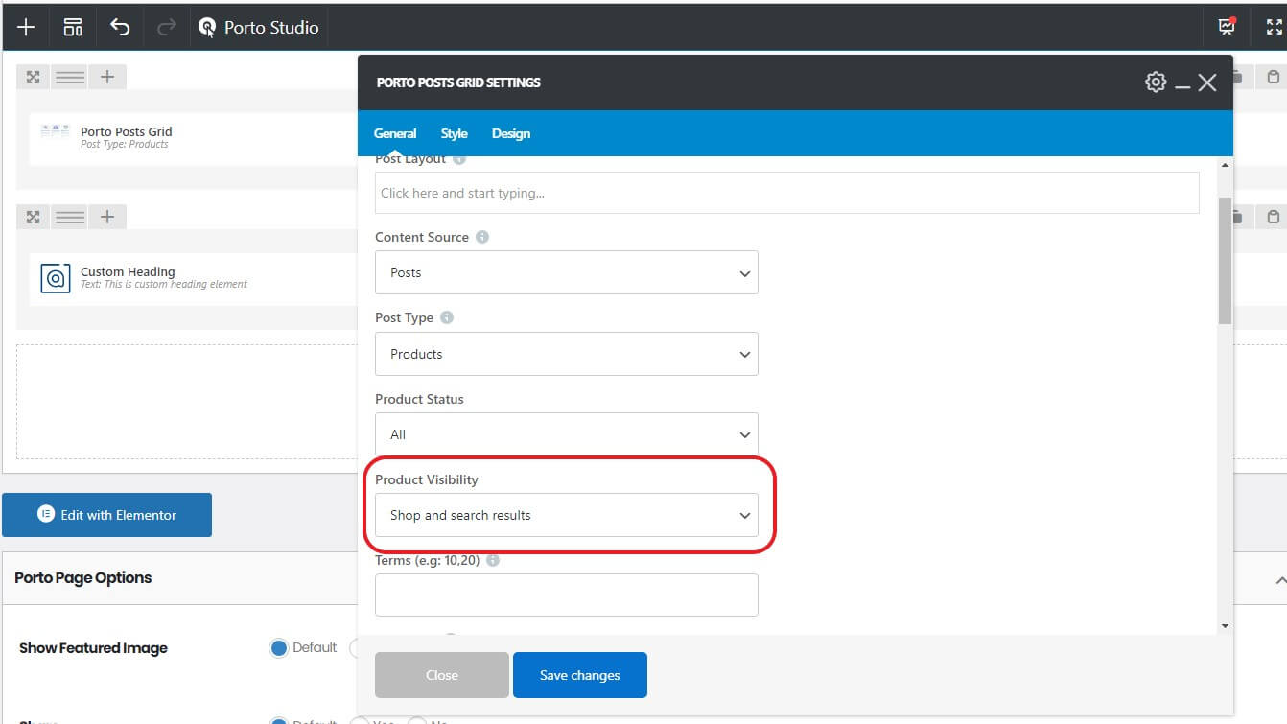Image resolution: width=1287 pixels, height=724 pixels.
Task: Click the Porto Page Options heading
Action: [x=83, y=577]
